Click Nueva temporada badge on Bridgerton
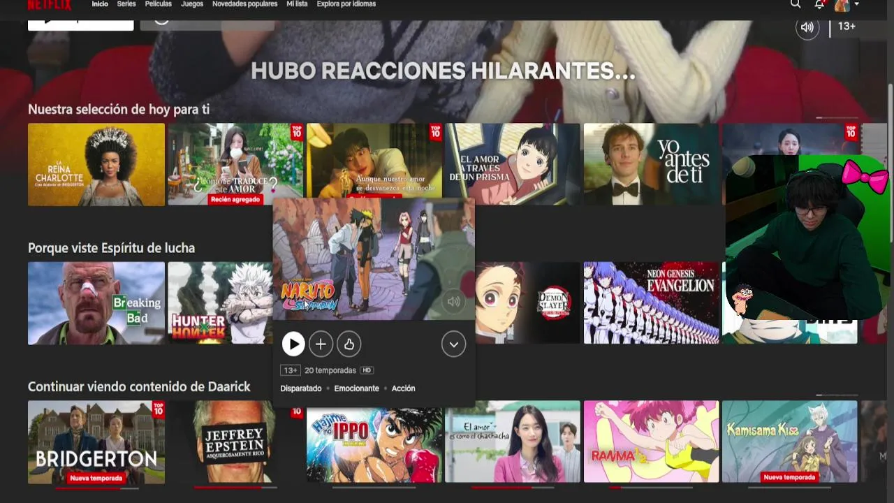894x503 pixels. (96, 478)
